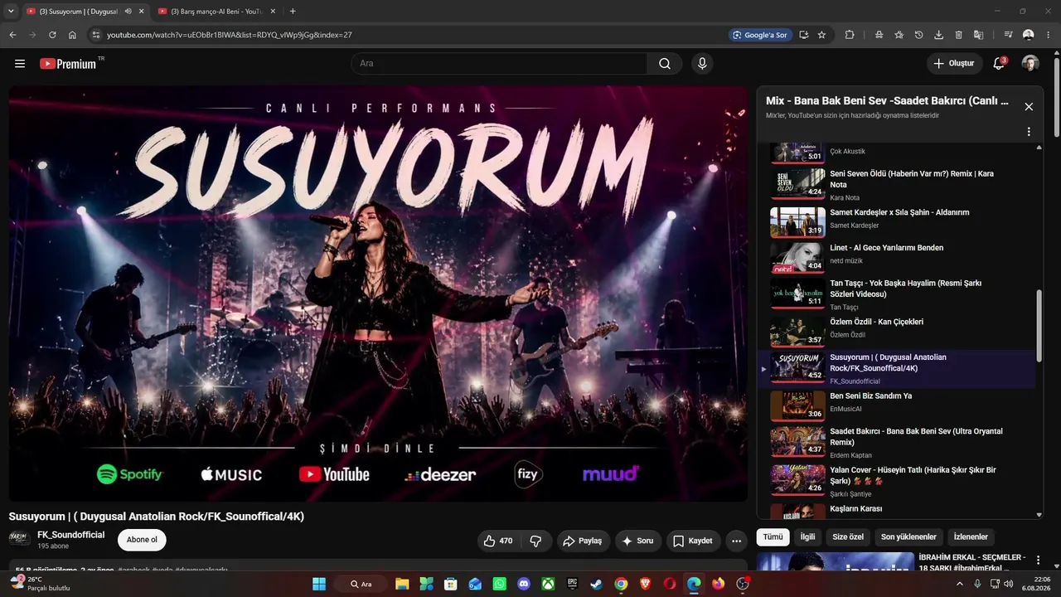Save the video with Kaydet
Viewport: 1061px width, 597px height.
[x=693, y=541]
